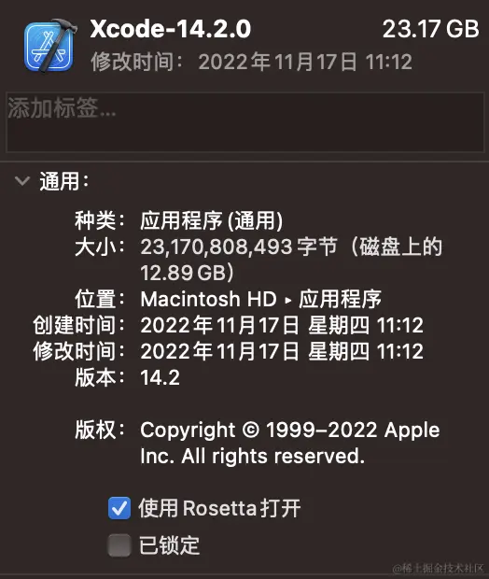Select the Xcode-14.2.0 title text
The width and height of the screenshot is (489, 579).
click(x=171, y=29)
